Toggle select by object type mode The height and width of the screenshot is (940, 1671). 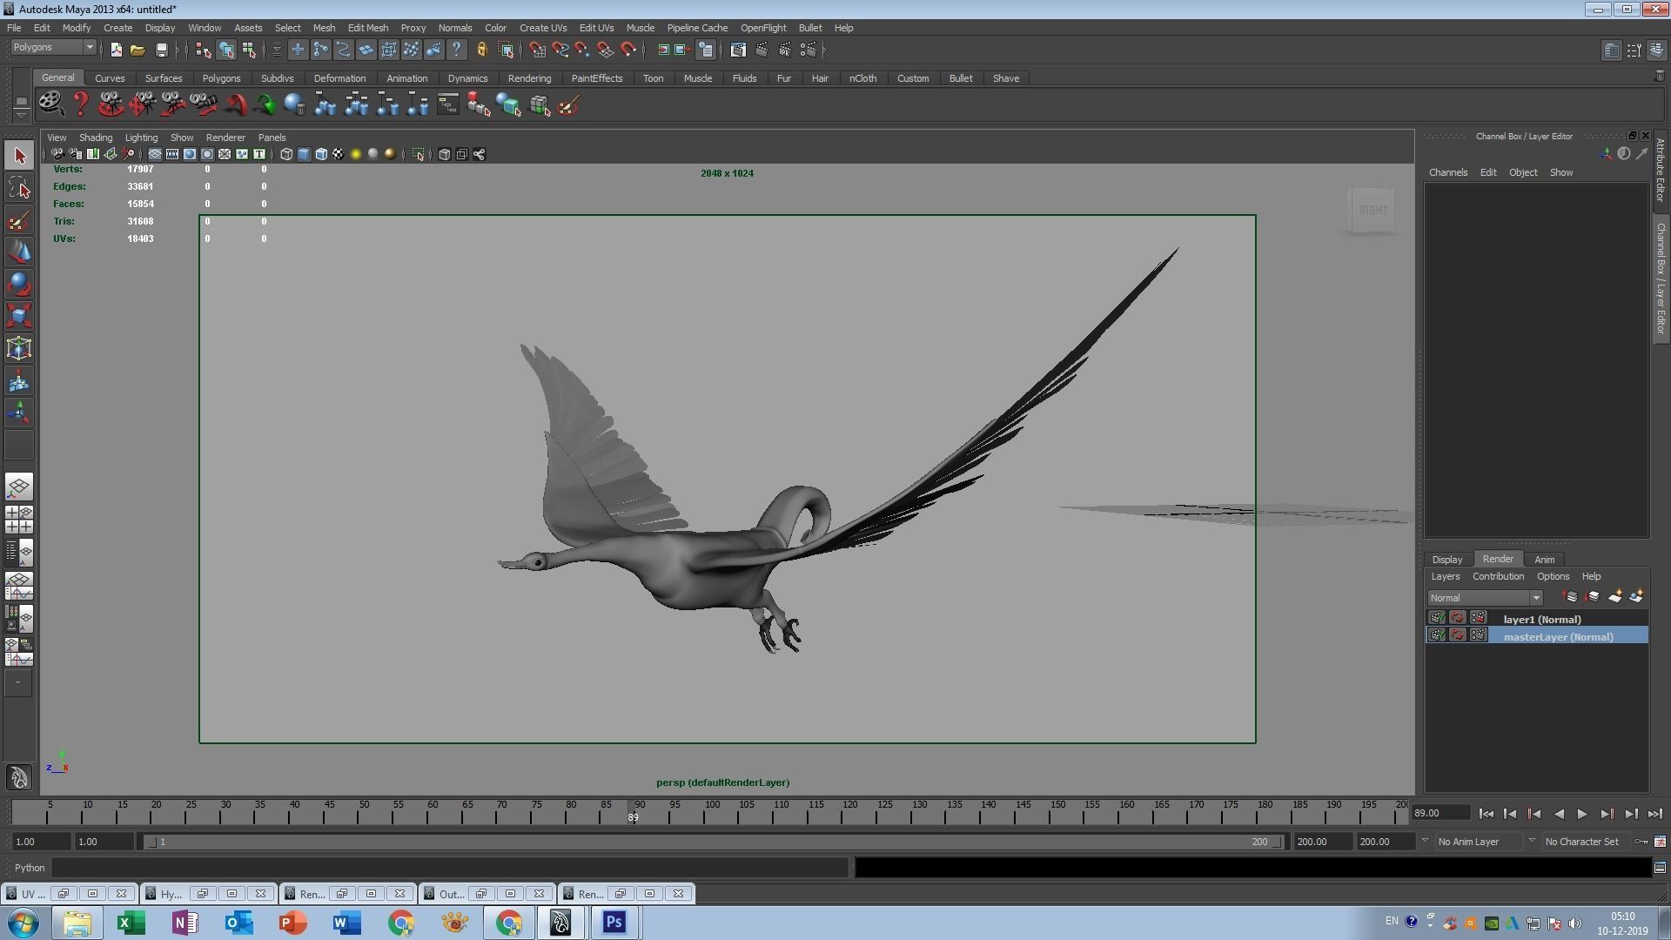(226, 50)
